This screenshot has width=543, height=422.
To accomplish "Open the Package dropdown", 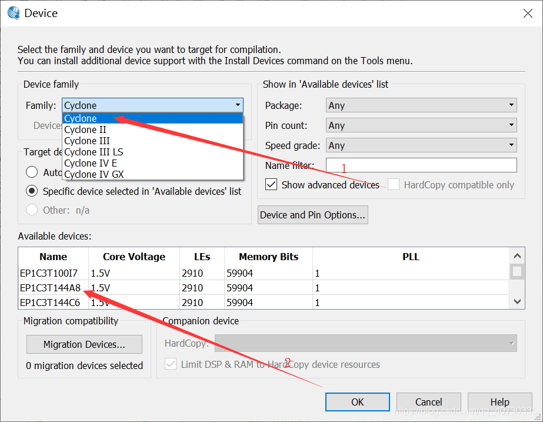I will [x=421, y=105].
